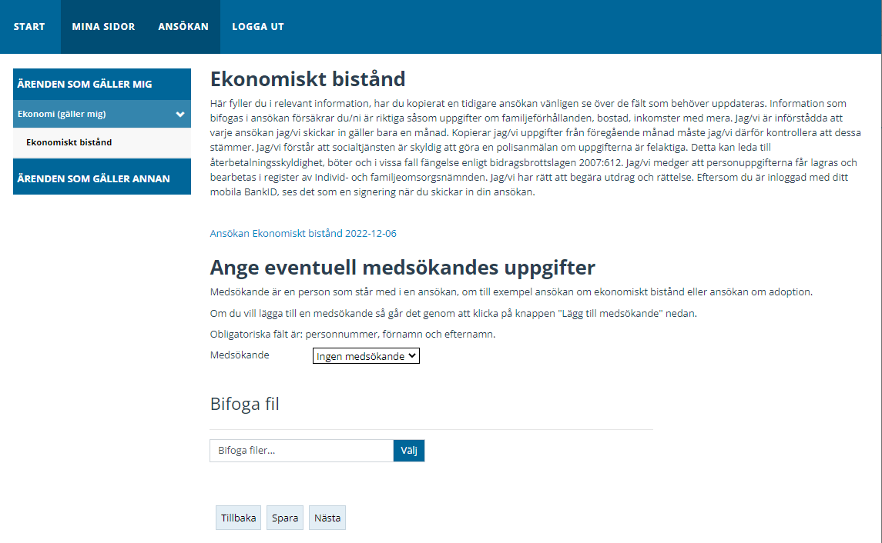Click the text starting Obligatoriska fält är
This screenshot has width=882, height=543.
353,334
